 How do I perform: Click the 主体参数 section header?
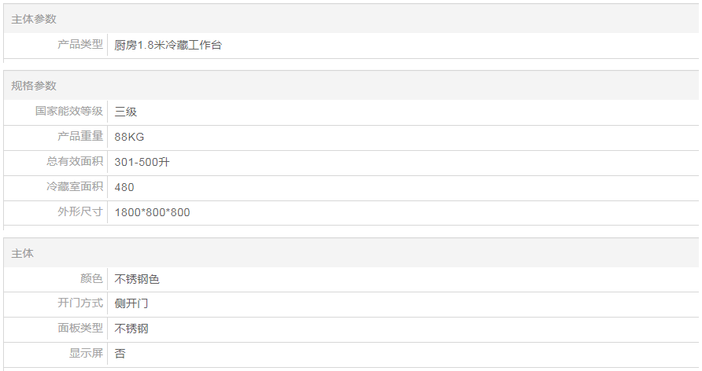pos(34,19)
